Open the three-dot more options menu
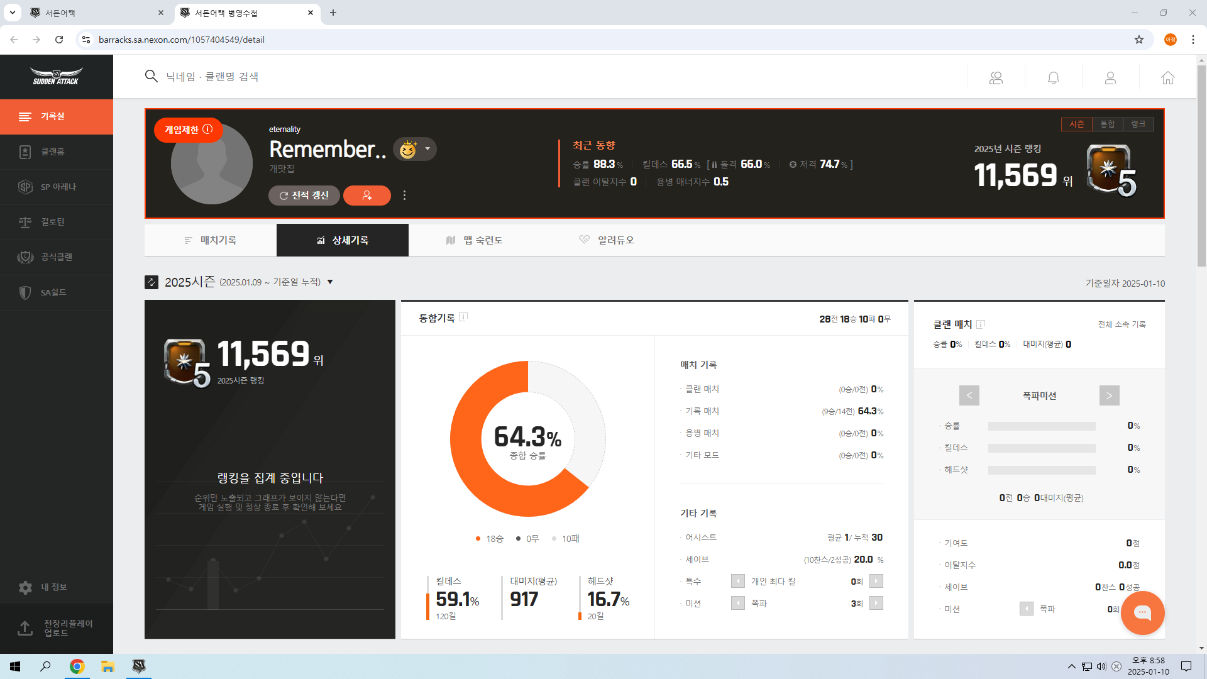Image resolution: width=1207 pixels, height=679 pixels. (404, 196)
